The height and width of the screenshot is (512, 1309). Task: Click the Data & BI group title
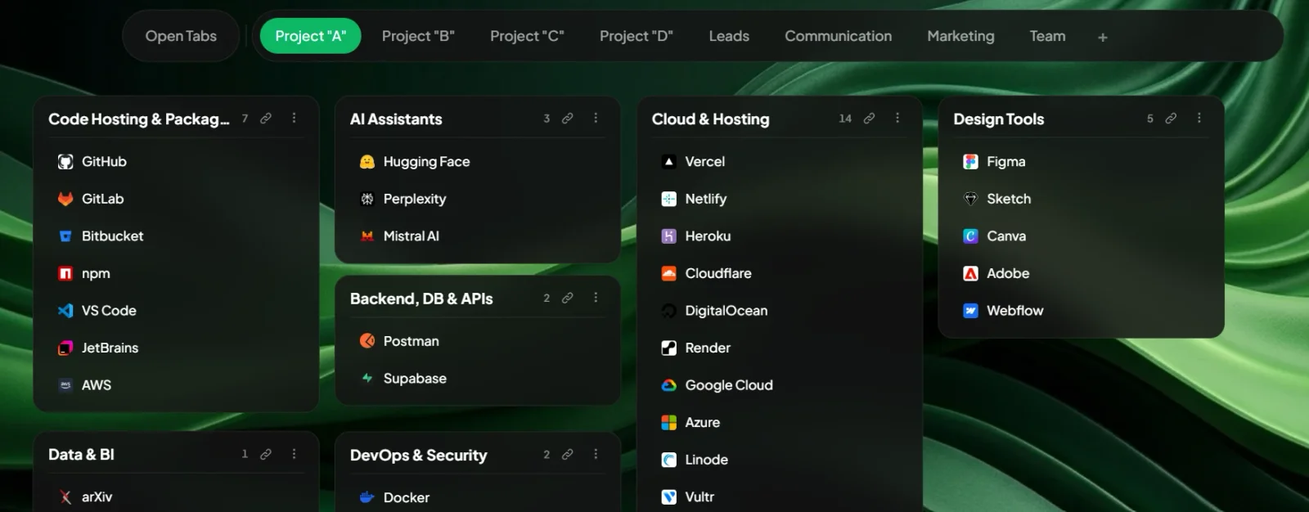(x=81, y=455)
